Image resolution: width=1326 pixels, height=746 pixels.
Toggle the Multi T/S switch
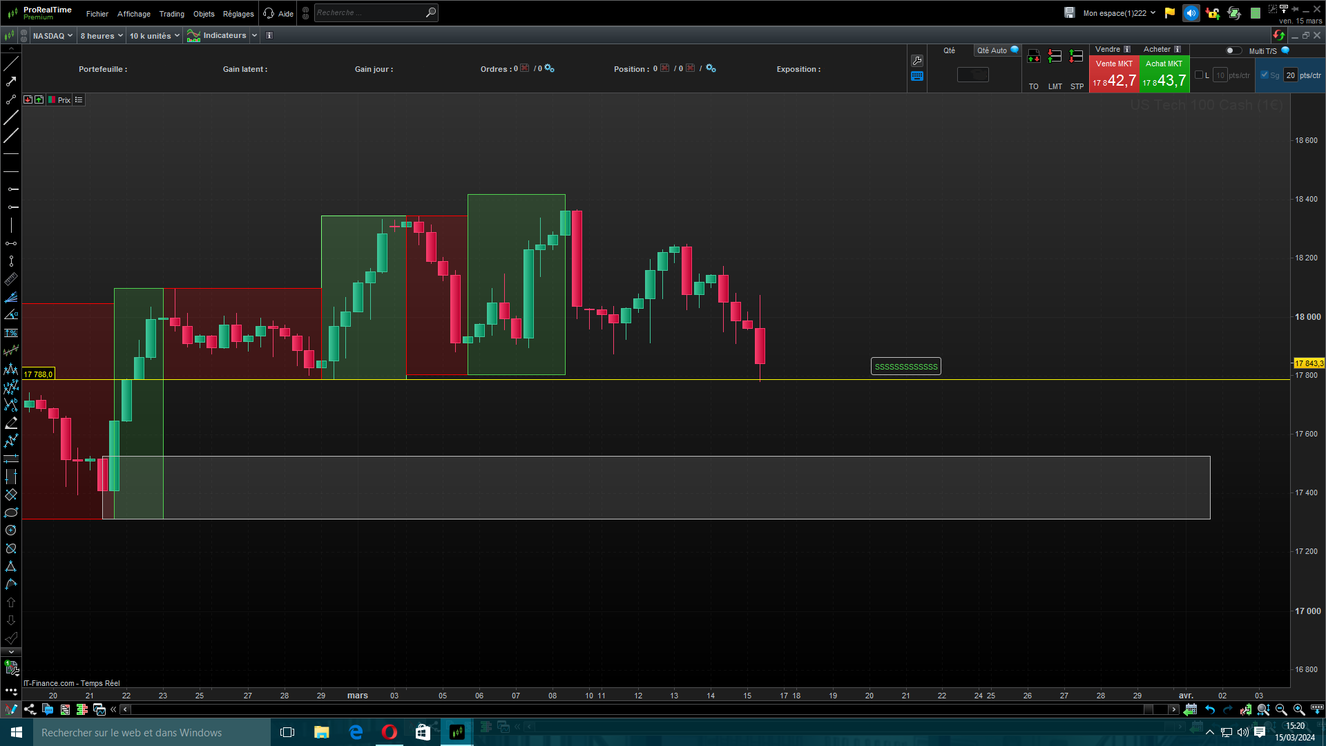tap(1233, 50)
